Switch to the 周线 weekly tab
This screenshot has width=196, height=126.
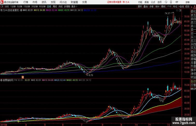55,6
